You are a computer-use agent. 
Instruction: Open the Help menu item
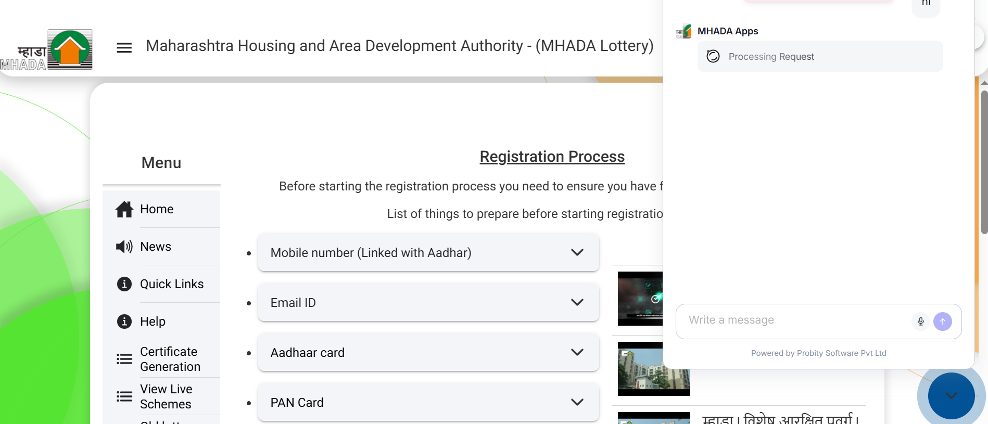click(x=161, y=322)
